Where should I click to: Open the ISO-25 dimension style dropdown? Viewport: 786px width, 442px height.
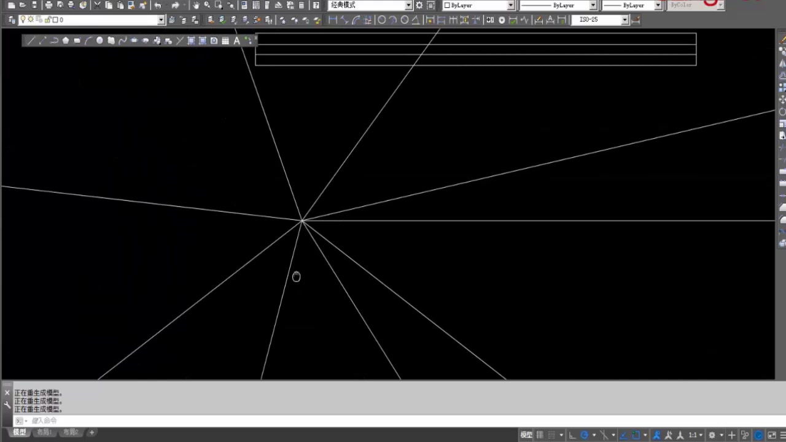pos(625,19)
